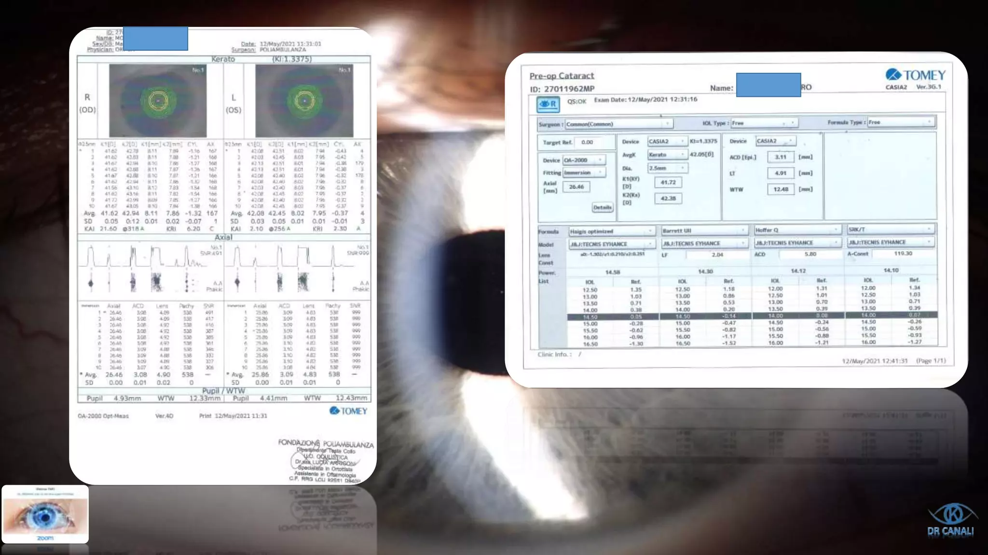Click the Details button

point(603,208)
